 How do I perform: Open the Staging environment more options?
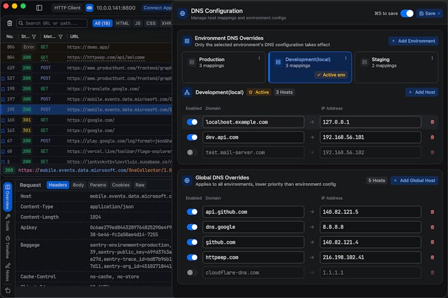[431, 58]
